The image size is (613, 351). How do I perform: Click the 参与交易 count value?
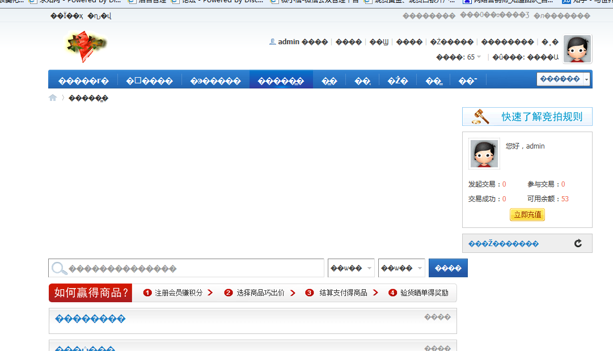[563, 184]
